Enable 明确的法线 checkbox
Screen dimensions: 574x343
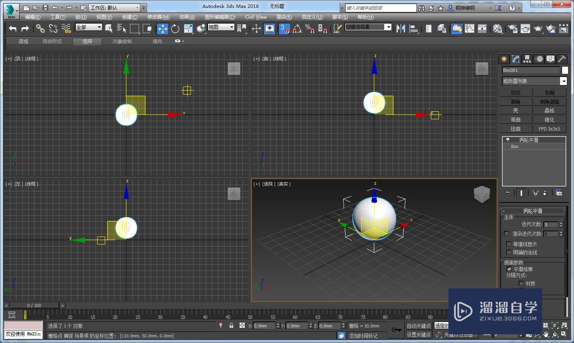pos(509,252)
